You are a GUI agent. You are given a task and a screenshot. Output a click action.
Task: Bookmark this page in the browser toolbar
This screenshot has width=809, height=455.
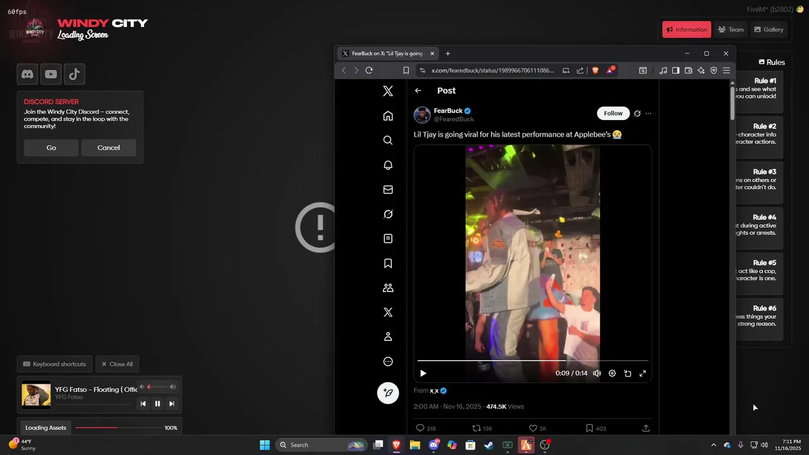click(x=406, y=70)
